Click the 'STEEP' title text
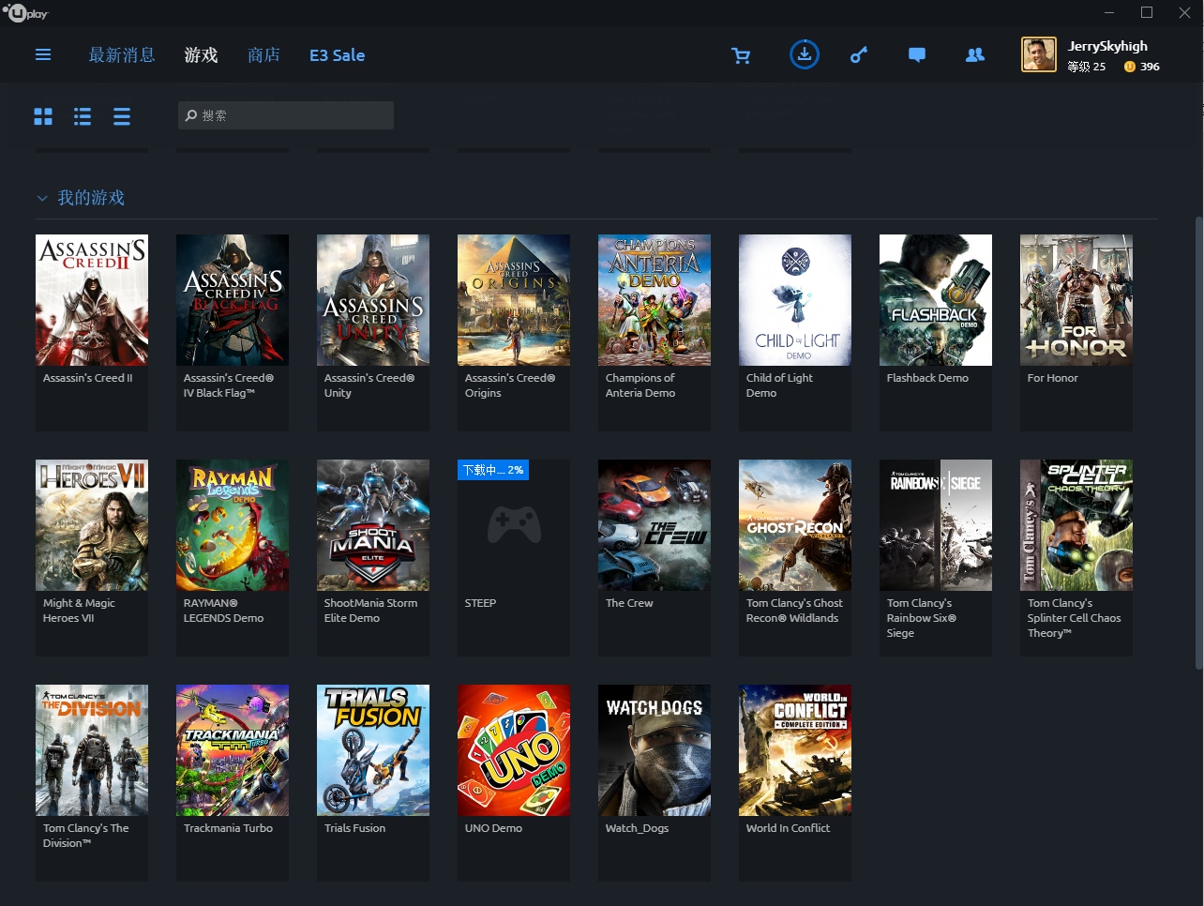This screenshot has height=906, width=1204. (x=480, y=603)
